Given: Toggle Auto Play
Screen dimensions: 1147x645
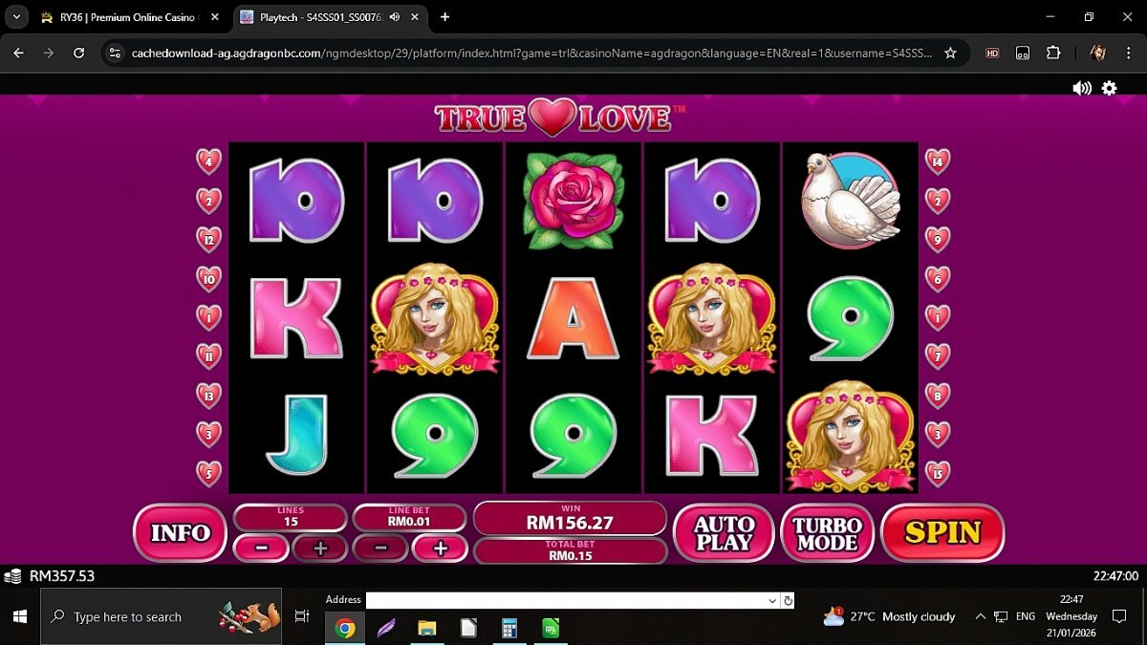Looking at the screenshot, I should click(724, 533).
